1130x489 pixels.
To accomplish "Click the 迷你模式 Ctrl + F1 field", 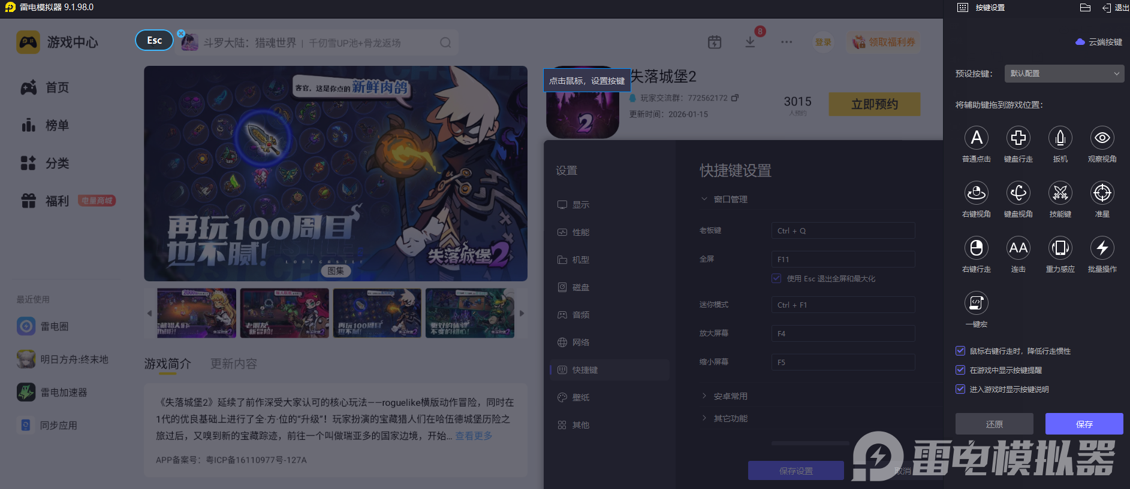I will (x=843, y=305).
